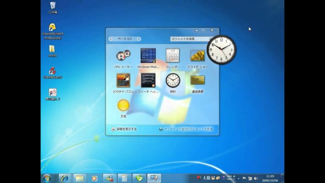The image size is (325, 183).
Task: Click the IME A input mode indicator
Action: 204,178
